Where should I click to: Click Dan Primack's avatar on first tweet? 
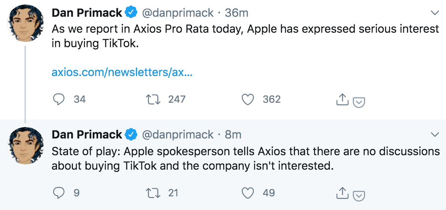click(x=26, y=24)
